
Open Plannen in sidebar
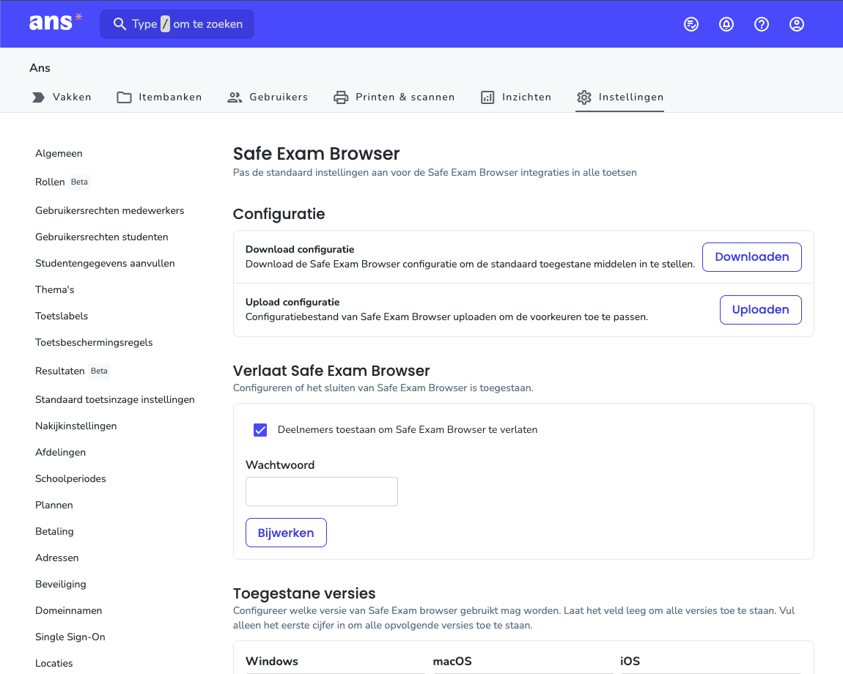54,505
